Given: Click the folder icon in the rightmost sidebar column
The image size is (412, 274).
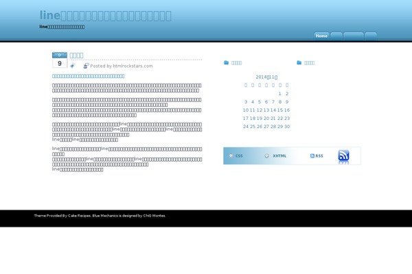Looking at the screenshot, I should [x=299, y=62].
